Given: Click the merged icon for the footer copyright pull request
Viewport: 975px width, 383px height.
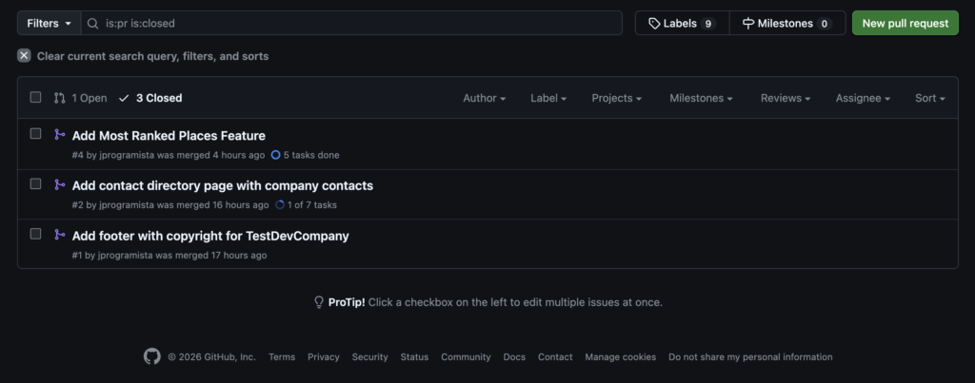Looking at the screenshot, I should (x=59, y=235).
